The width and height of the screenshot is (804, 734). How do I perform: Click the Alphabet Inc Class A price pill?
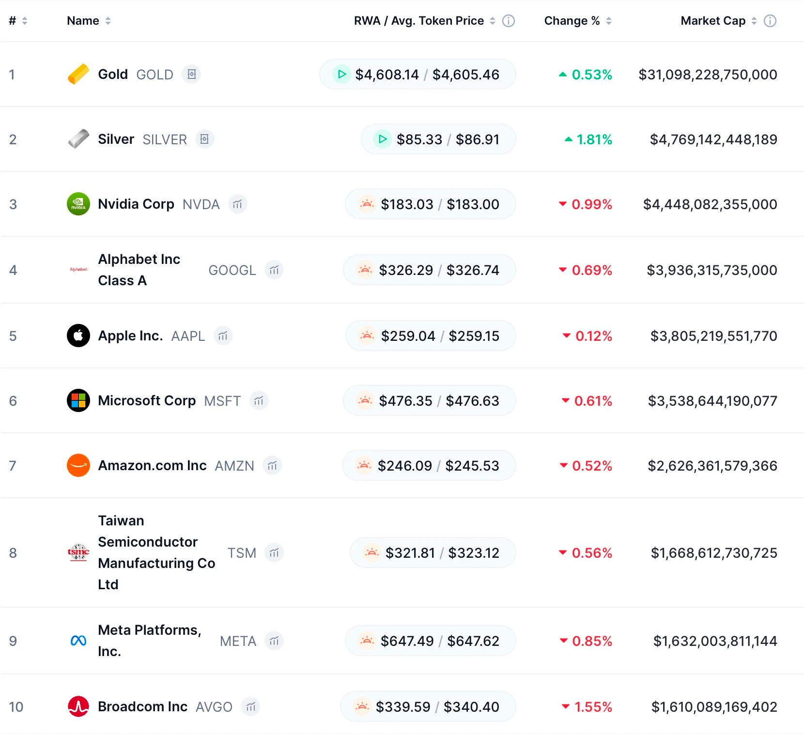coord(429,270)
